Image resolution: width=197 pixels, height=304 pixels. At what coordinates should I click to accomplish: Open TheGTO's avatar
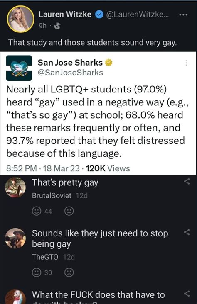15,238
